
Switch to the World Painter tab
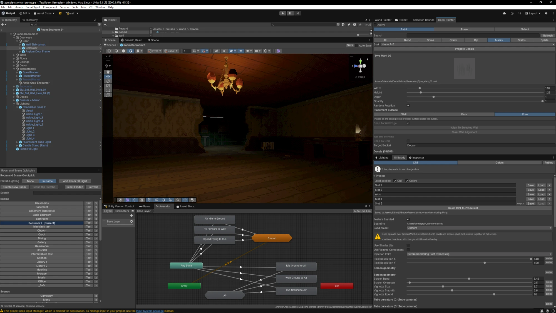coord(383,20)
